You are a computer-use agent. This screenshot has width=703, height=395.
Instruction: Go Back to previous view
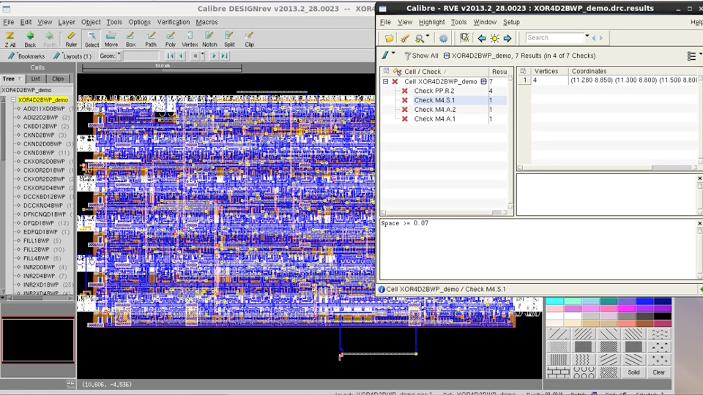(30, 39)
